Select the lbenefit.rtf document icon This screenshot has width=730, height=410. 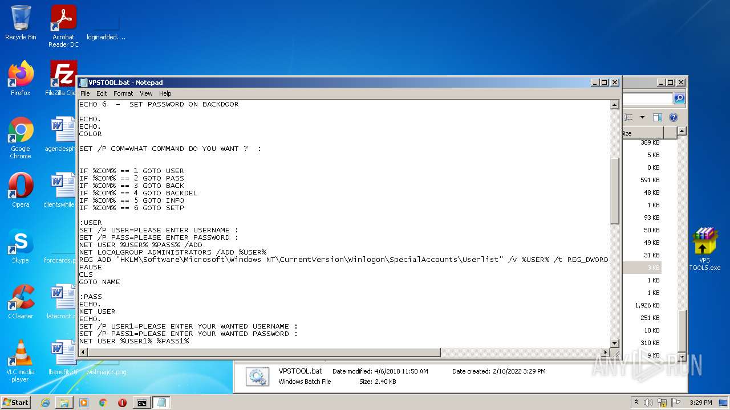tap(63, 357)
